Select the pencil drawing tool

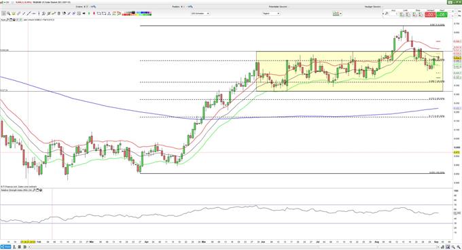coord(18,14)
